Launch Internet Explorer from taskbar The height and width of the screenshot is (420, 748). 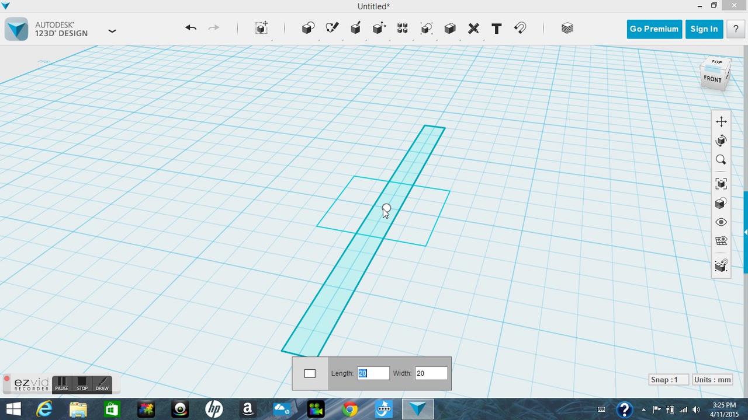pyautogui.click(x=44, y=409)
